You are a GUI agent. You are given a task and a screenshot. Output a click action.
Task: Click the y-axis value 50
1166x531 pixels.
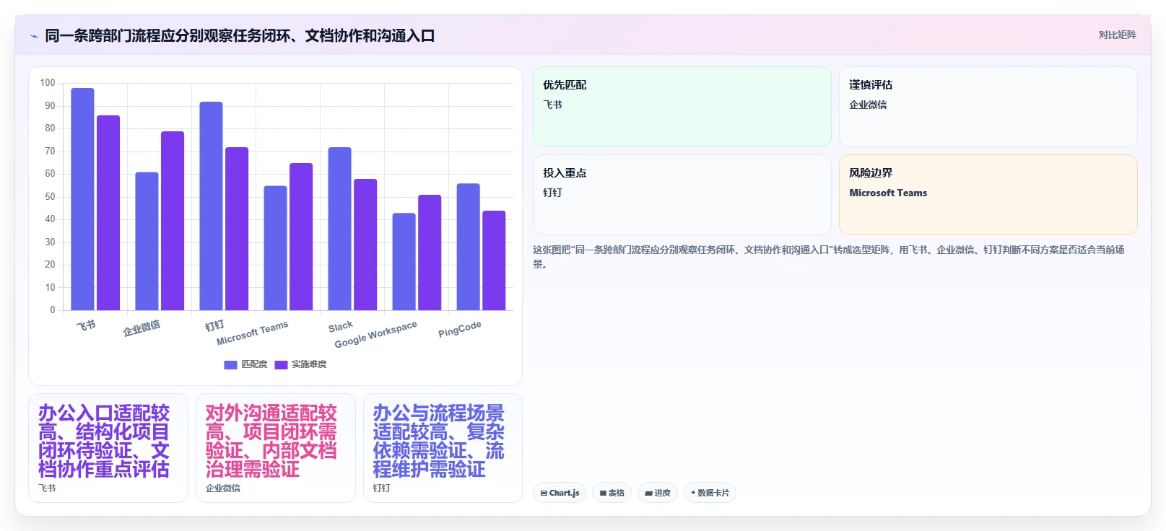(50, 196)
